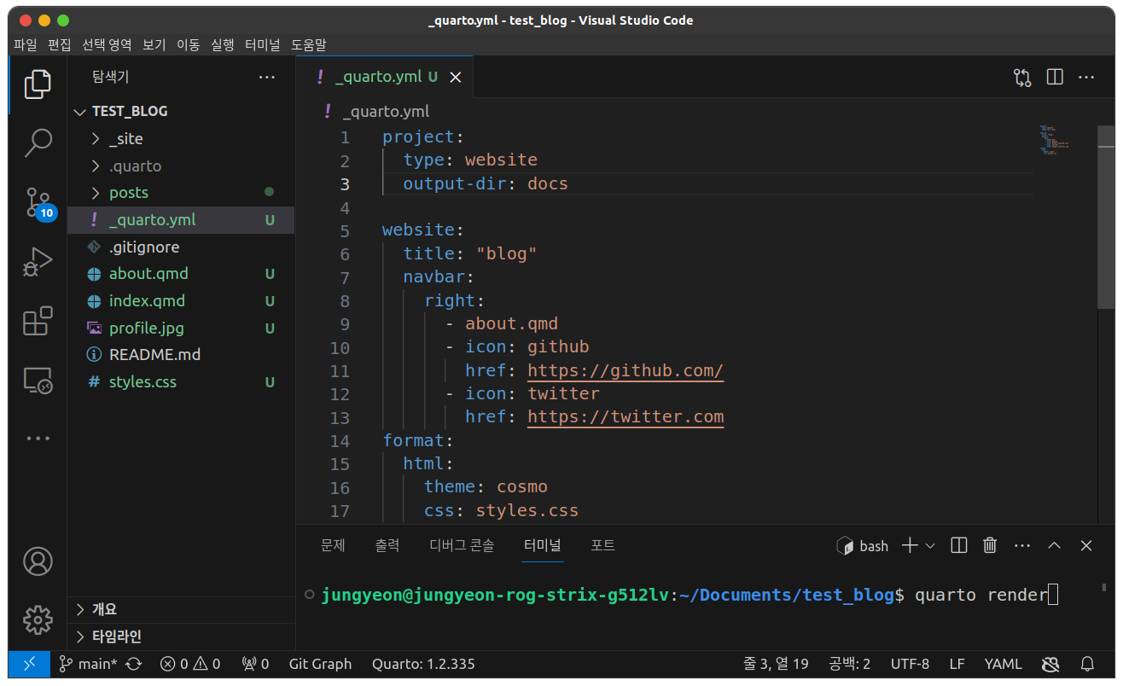The width and height of the screenshot is (1123, 686).
Task: Open the terminal launch profile dropdown arrow
Action: pos(930,546)
